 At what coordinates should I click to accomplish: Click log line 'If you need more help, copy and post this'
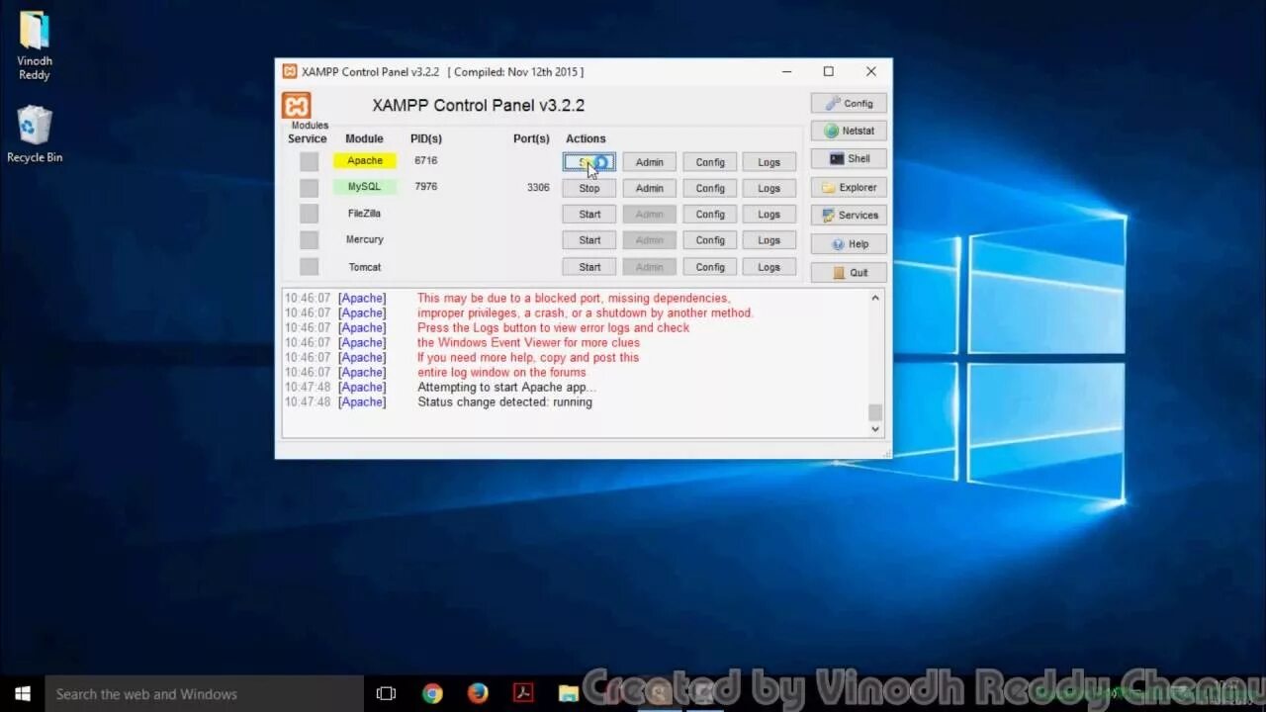528,358
